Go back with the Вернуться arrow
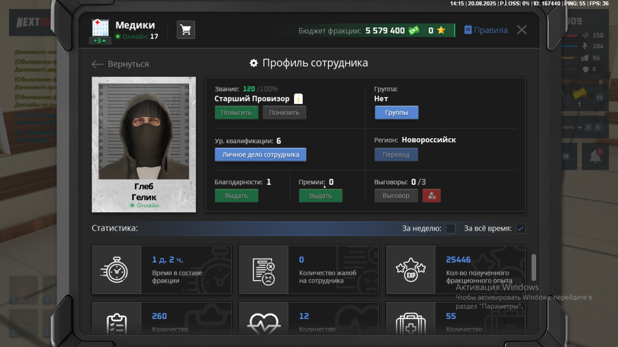 click(120, 64)
